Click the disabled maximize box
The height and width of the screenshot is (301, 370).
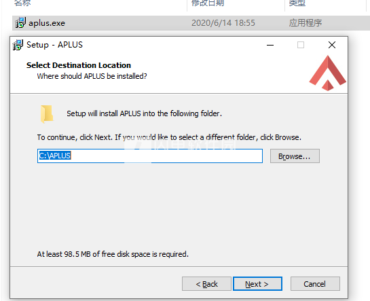pyautogui.click(x=301, y=45)
